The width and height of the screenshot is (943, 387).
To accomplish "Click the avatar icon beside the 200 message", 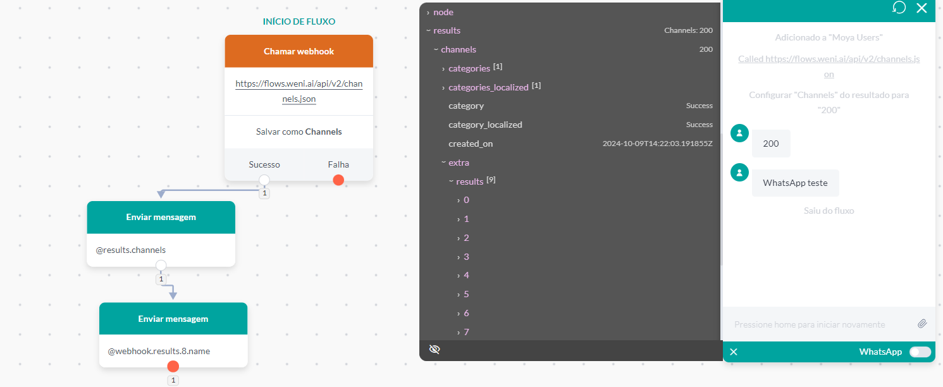I will click(739, 133).
